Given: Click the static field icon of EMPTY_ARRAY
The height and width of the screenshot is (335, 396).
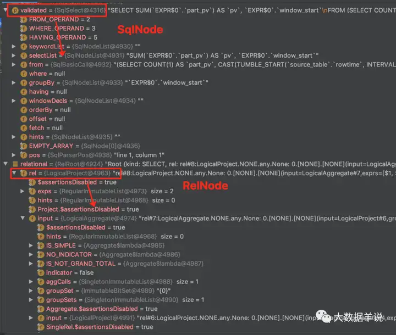Looking at the screenshot, I should 24,146.
